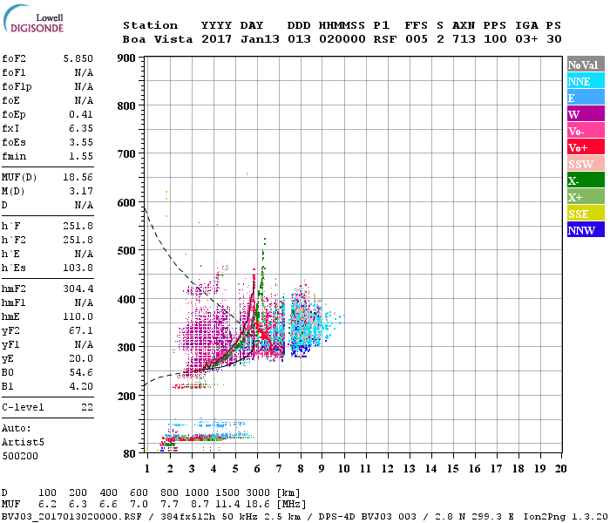Click the h`Es value 103.8
Screen dimensions: 610x523
[x=78, y=268]
